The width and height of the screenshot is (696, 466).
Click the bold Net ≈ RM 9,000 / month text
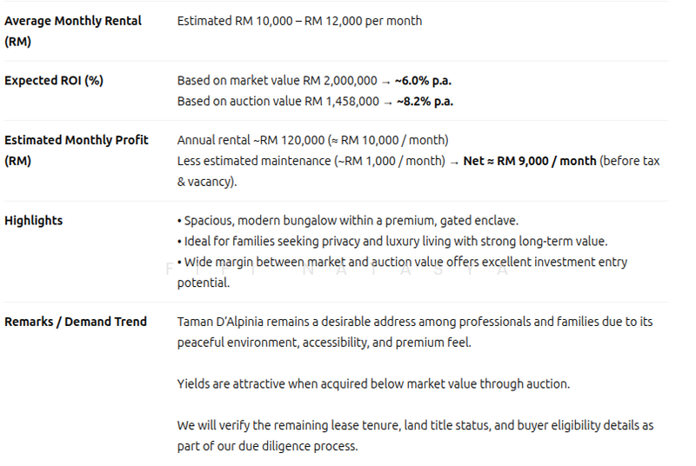530,161
